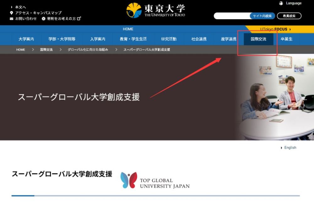Open the 大学案内 menu
The image size is (314, 206).
(26, 39)
